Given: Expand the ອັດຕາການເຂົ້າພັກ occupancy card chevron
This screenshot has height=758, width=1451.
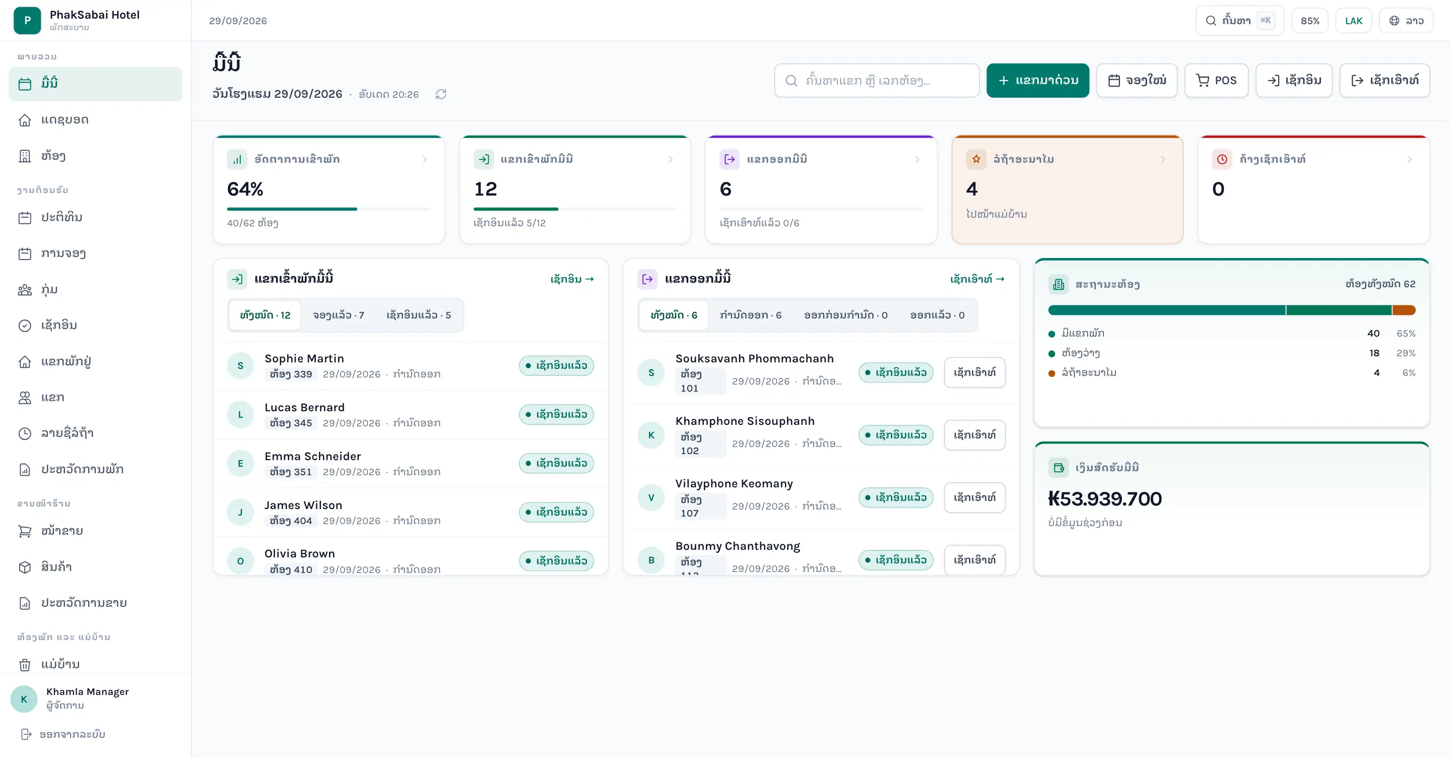Looking at the screenshot, I should point(425,159).
